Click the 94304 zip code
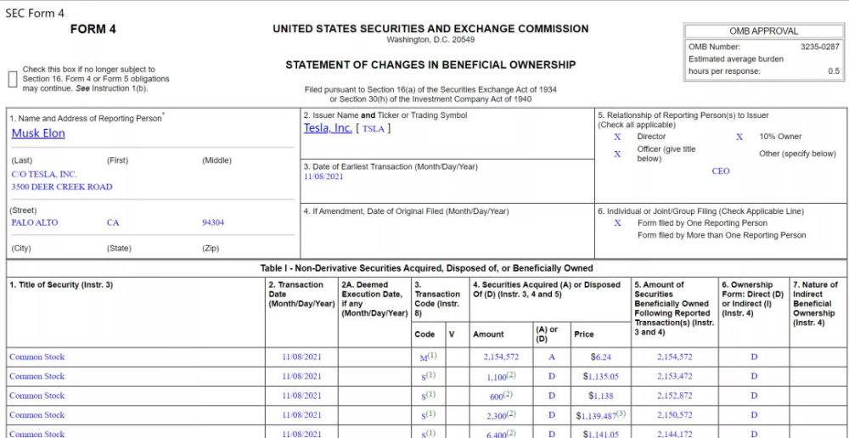Viewport: 849px width, 438px height. point(213,222)
